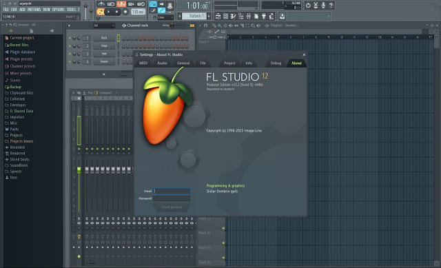
Task: Enable the orange countdown-before-recording icon
Action: pyautogui.click(x=121, y=4)
